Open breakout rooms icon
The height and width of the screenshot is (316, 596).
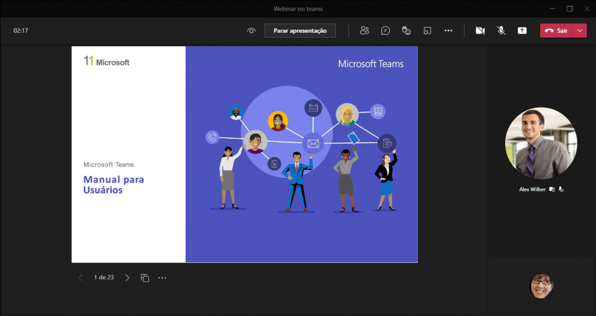427,31
